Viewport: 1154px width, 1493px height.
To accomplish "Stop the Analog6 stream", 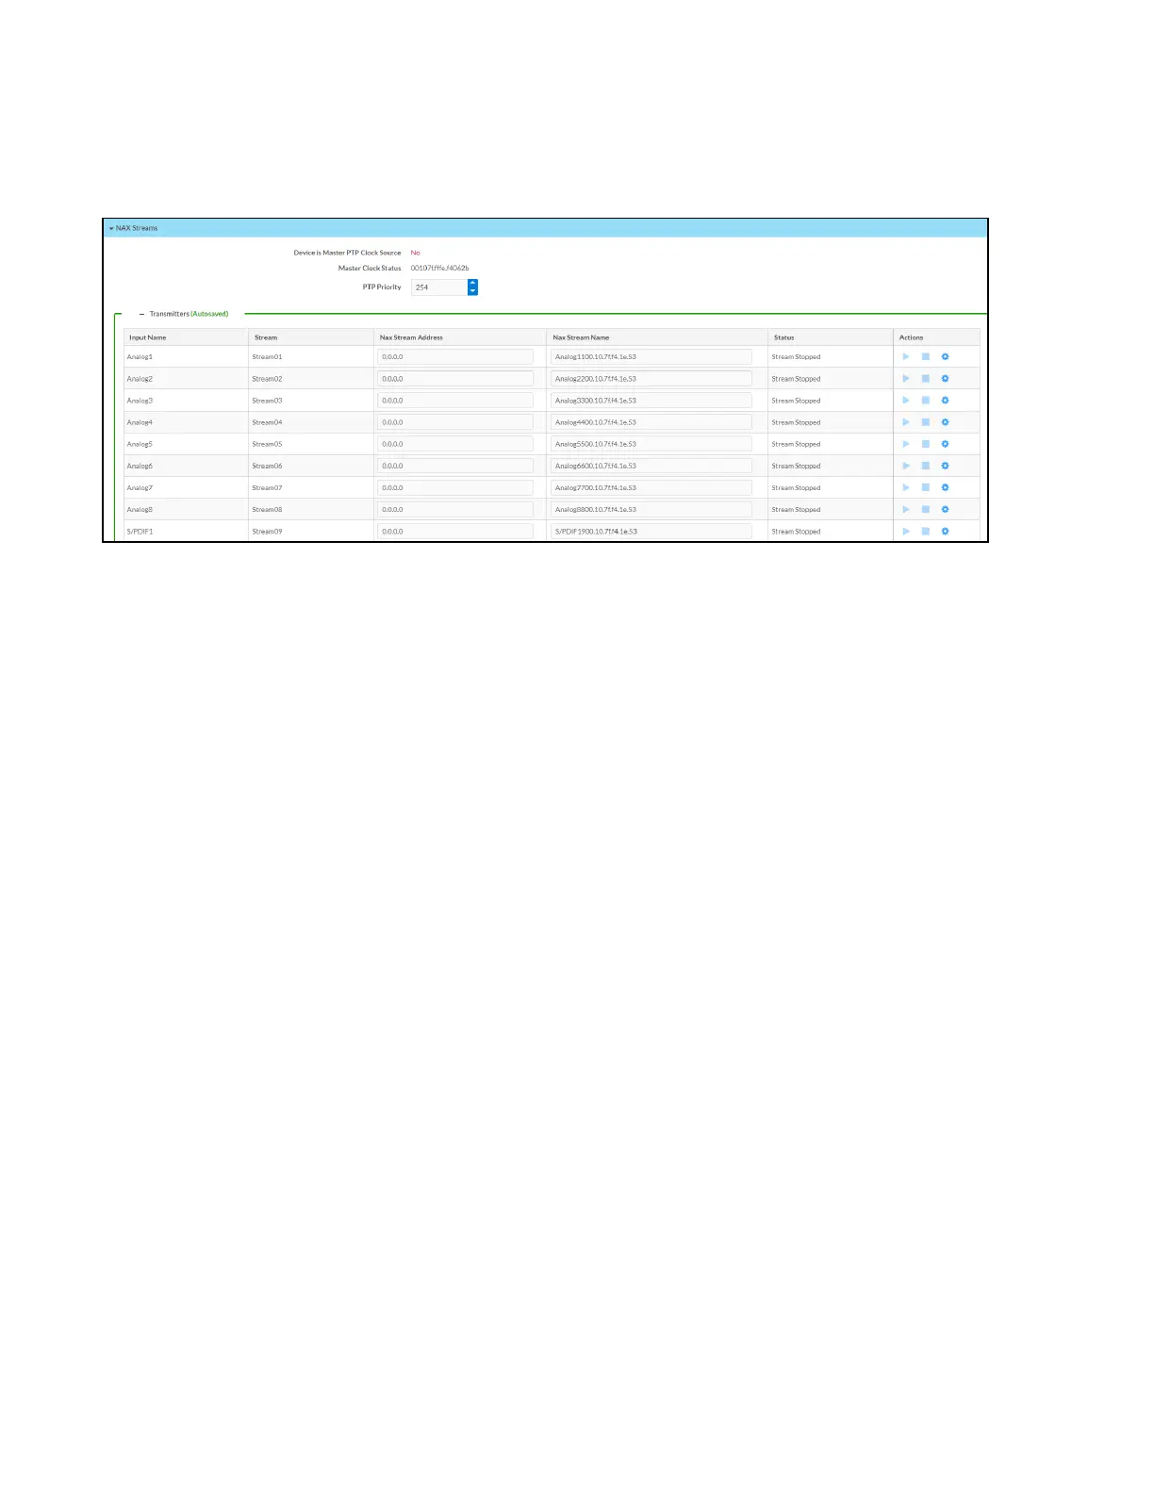I will coord(926,466).
